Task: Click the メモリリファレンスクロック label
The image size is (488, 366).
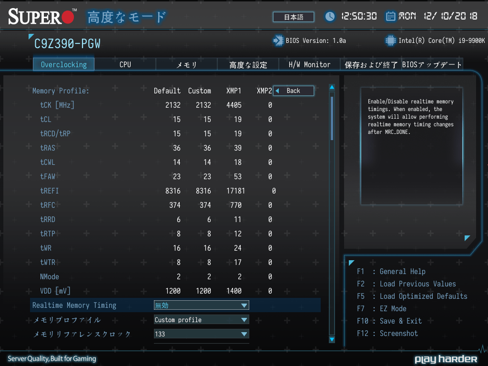Action: pos(82,334)
